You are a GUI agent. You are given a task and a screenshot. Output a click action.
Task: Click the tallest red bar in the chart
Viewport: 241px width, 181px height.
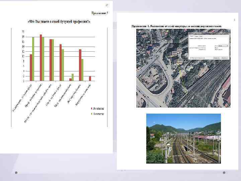(x=41, y=58)
